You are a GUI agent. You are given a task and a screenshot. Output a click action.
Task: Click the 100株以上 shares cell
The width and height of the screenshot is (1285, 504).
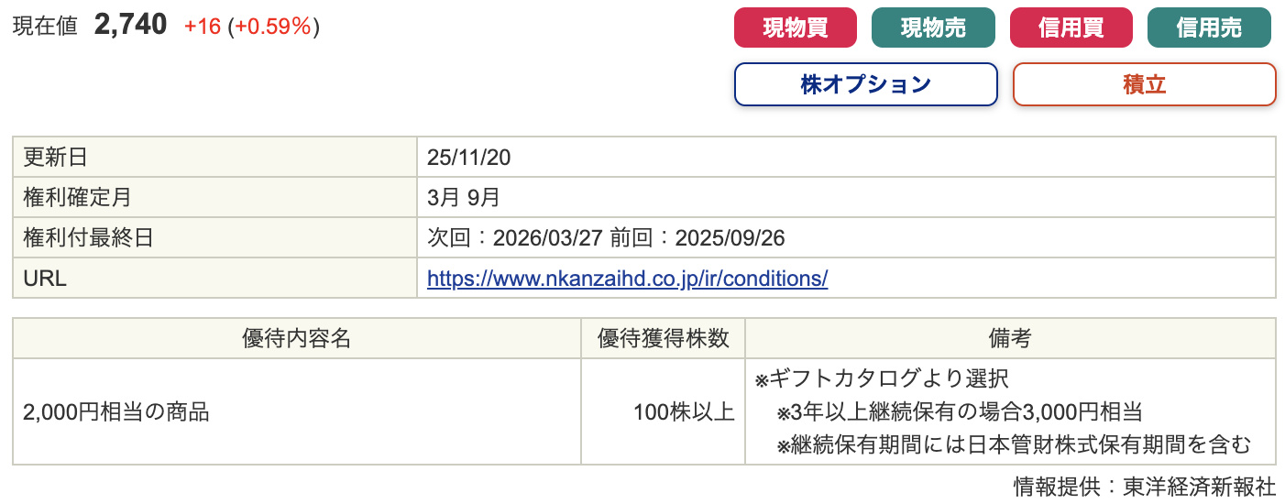684,412
